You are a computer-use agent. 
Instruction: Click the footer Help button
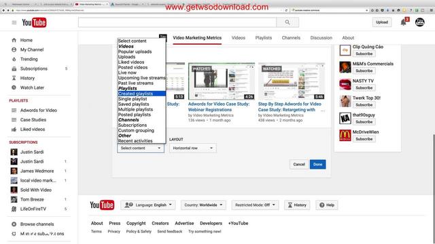coord(327,205)
